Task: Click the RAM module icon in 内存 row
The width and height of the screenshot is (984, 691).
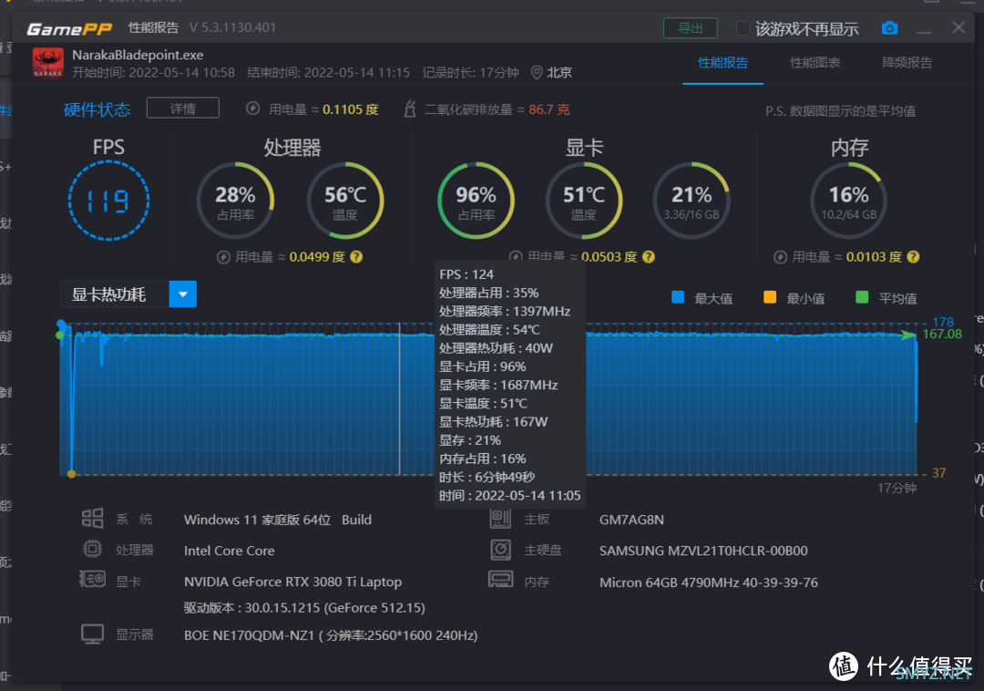Action: (x=501, y=579)
